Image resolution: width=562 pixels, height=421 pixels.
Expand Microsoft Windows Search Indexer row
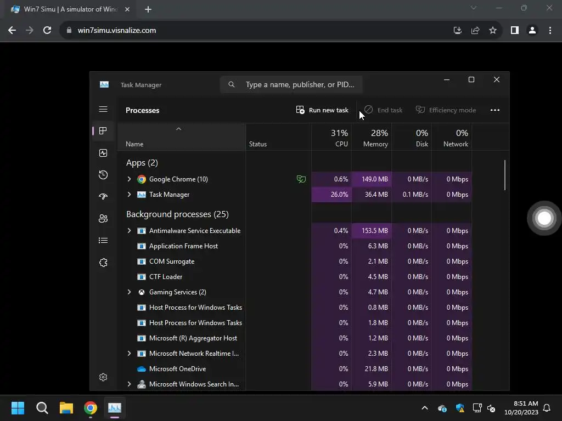click(129, 384)
